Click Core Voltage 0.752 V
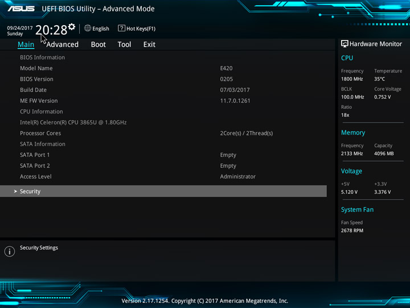410x308 pixels. tap(382, 97)
